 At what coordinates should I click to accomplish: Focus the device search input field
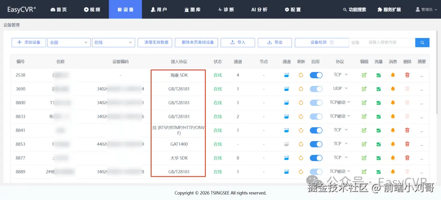(x=390, y=43)
